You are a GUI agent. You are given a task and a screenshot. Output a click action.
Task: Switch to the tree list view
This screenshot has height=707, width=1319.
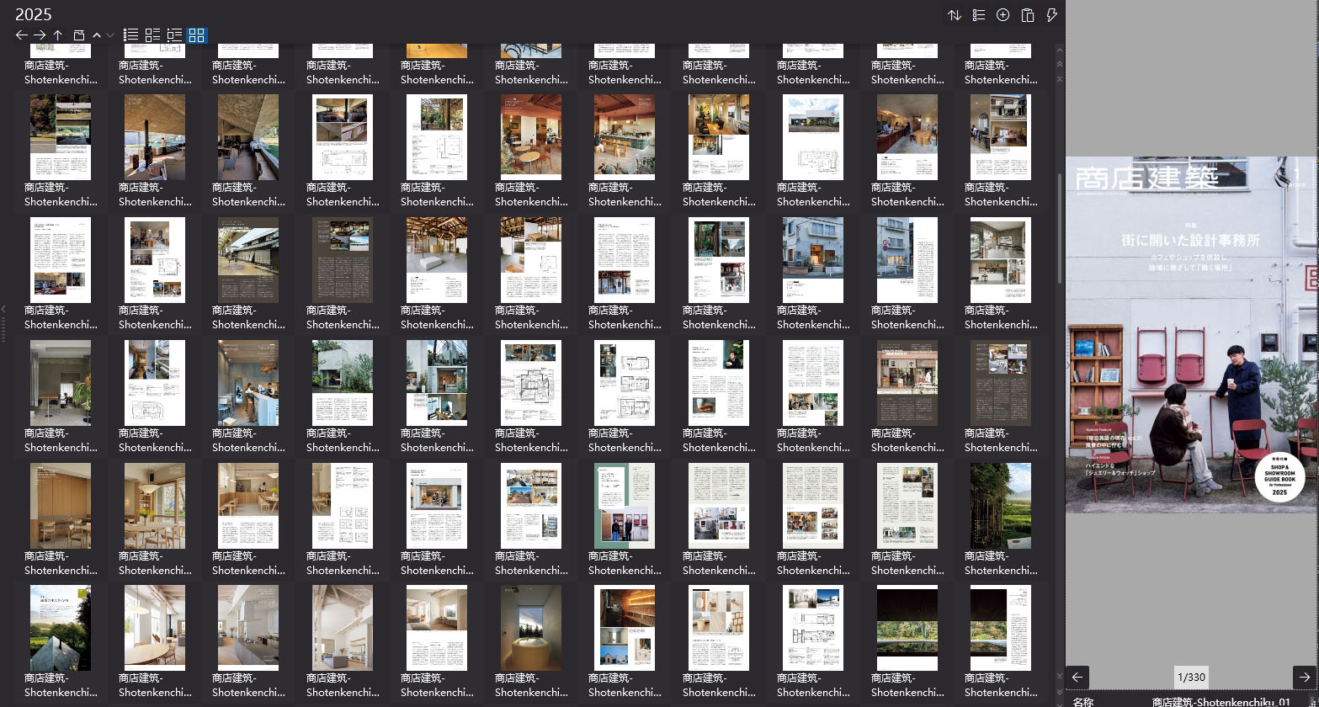coord(174,35)
